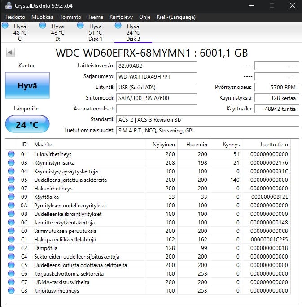Switch to the Disk 3 tab
This screenshot has height=307, width=302.
(133, 32)
